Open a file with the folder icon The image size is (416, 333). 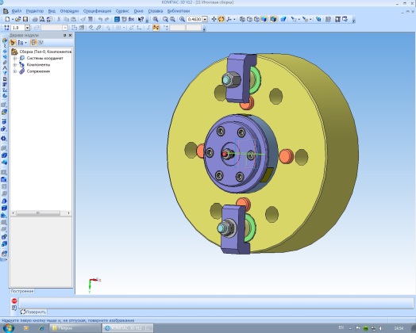pos(17,19)
